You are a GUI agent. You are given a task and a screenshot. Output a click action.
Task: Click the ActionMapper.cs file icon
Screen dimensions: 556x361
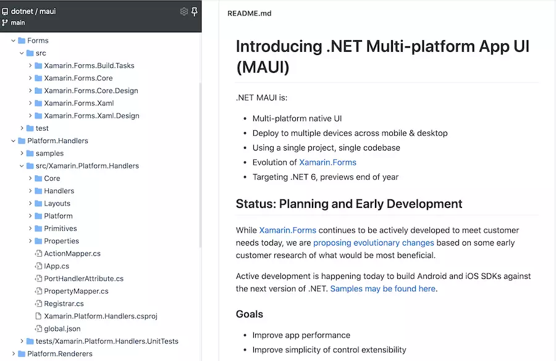[38, 254]
